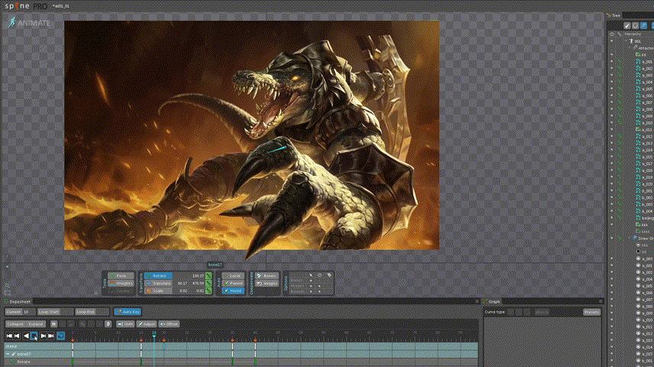Set a key with the Rotate key icon

[209, 275]
